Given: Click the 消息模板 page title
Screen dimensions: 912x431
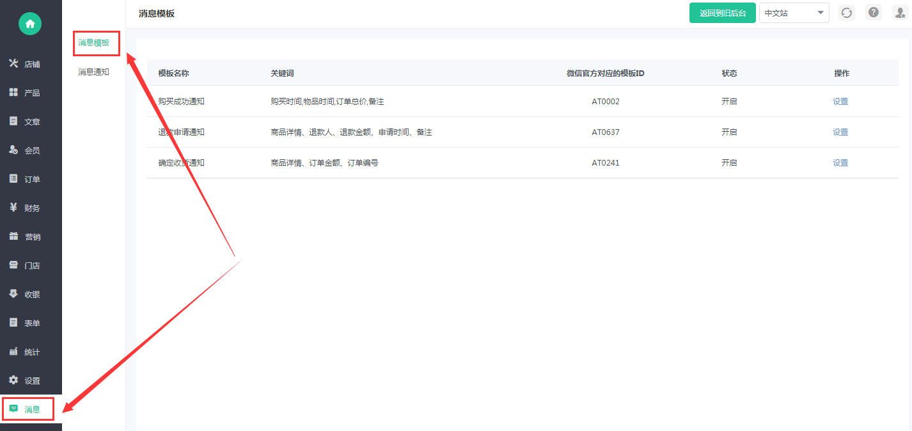Looking at the screenshot, I should 157,13.
